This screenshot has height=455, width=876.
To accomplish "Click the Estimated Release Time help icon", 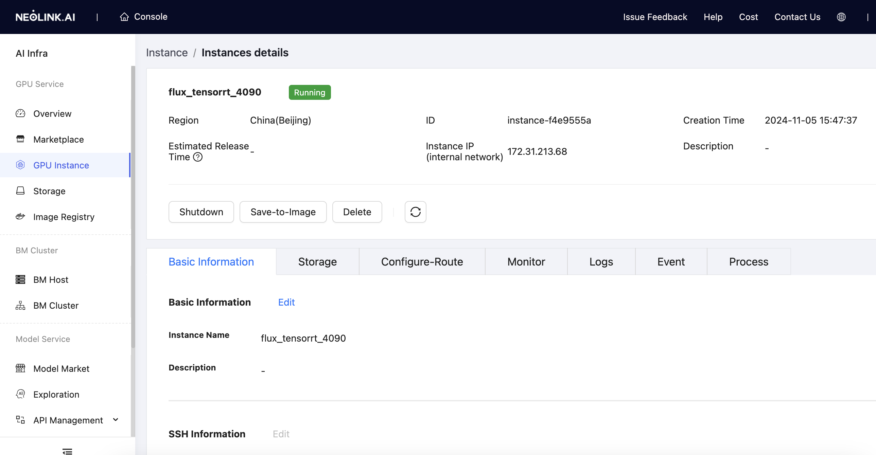I will point(197,157).
